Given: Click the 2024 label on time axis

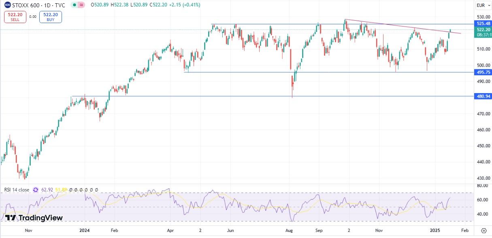Looking at the screenshot, I should pos(84,230).
